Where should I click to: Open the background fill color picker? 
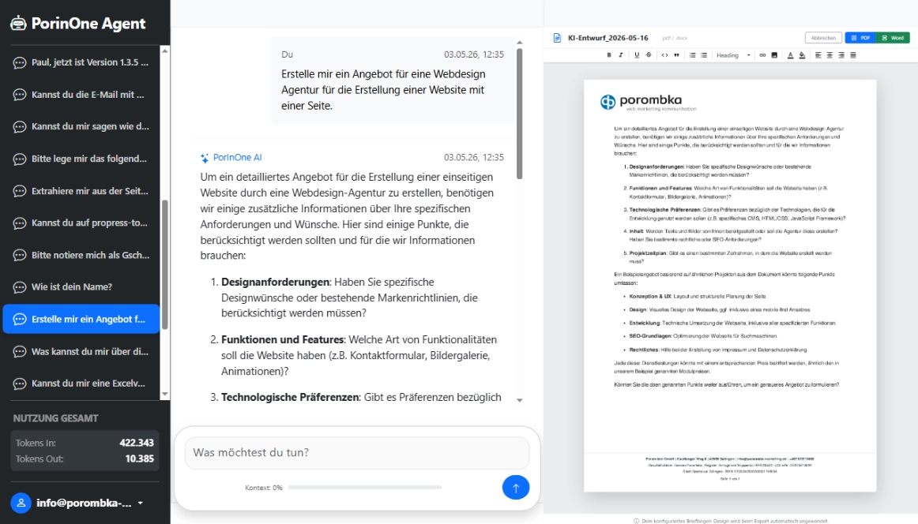(x=802, y=55)
